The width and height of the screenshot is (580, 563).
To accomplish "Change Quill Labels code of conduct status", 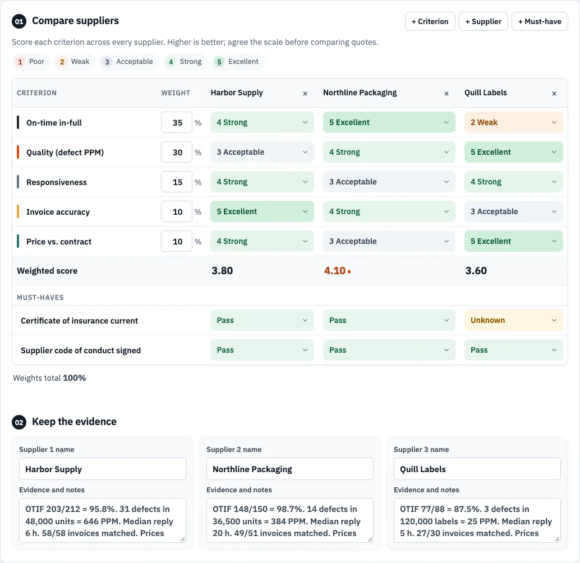I will pos(513,350).
